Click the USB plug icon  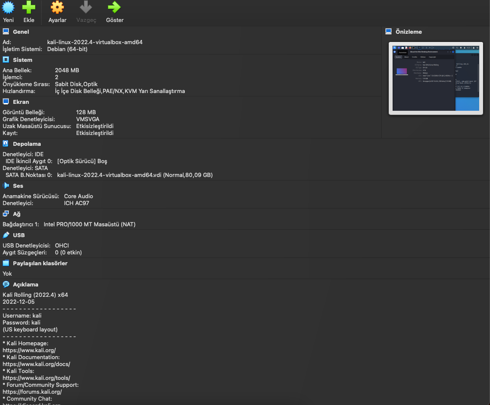click(x=6, y=235)
